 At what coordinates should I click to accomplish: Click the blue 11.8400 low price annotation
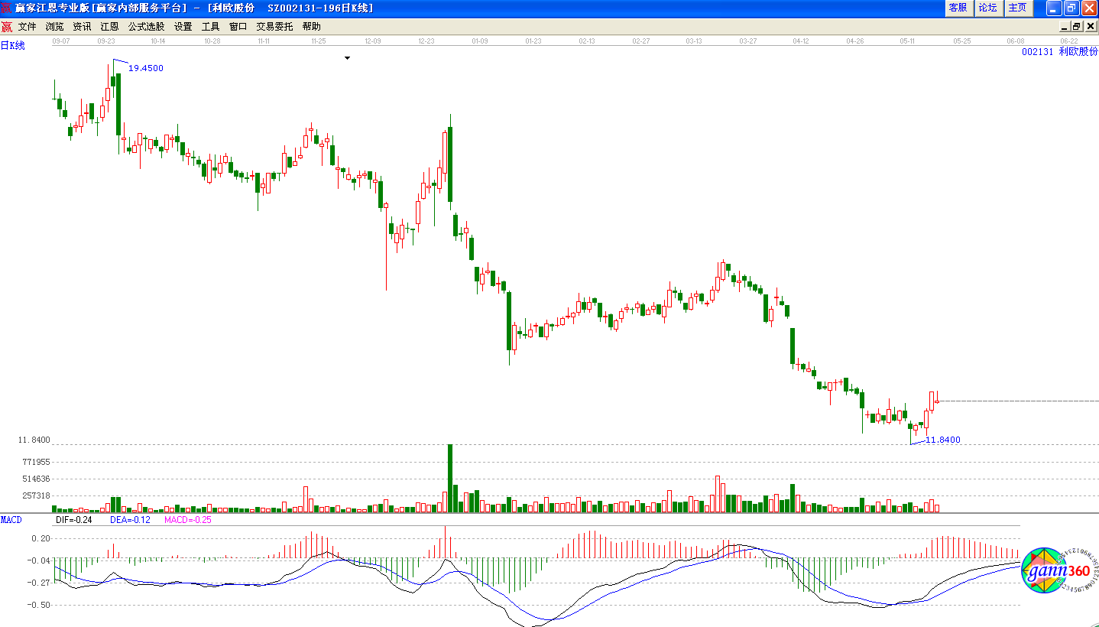(x=943, y=440)
